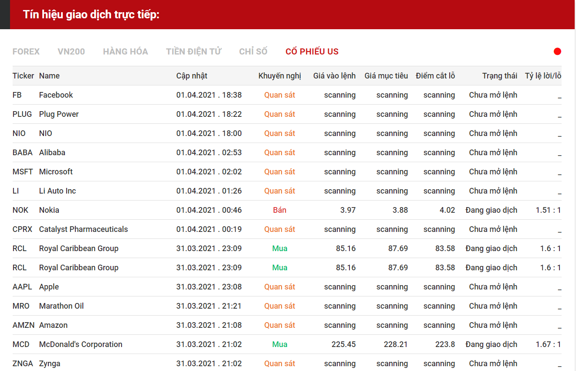This screenshot has height=371, width=576.
Task: Click the Điểm cắt lỗ column header
Action: [x=435, y=76]
